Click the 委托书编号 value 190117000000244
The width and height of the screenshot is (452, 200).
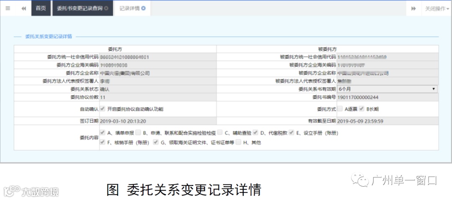(x=358, y=97)
